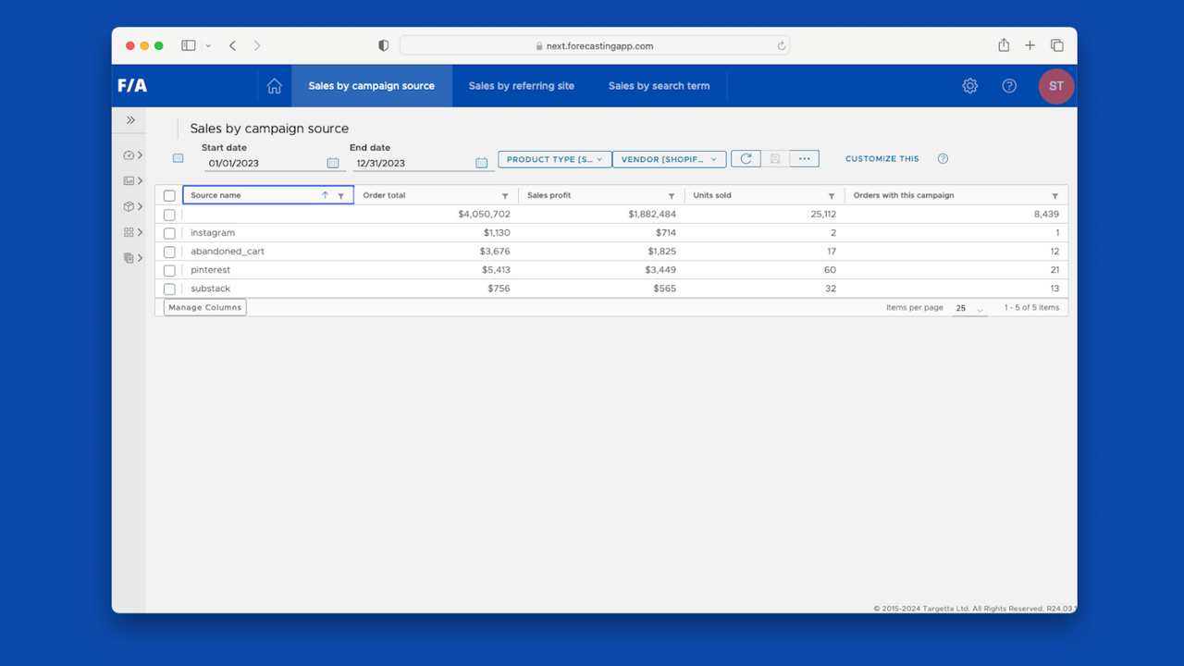The width and height of the screenshot is (1184, 666).
Task: Open the date range preset calendar icon
Action: 179,158
